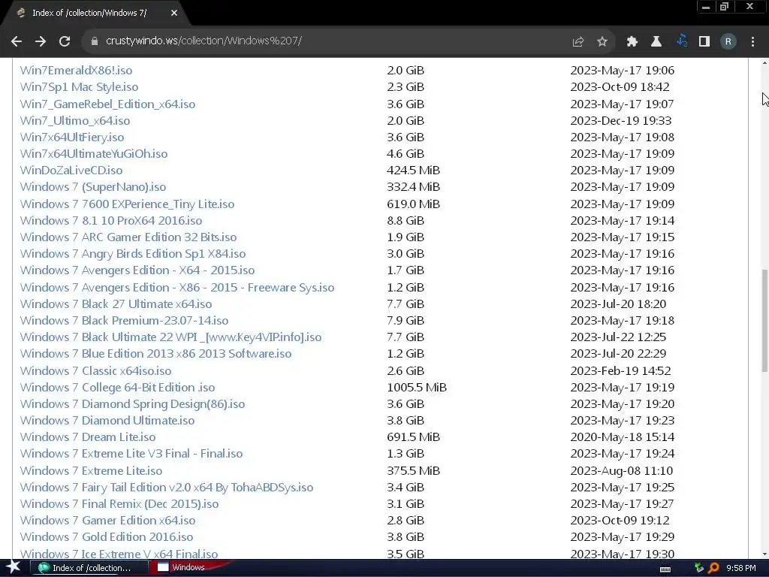Open Windows 7 7600 EXPerience_Tiny Lite.iso
This screenshot has width=769, height=577.
point(127,204)
